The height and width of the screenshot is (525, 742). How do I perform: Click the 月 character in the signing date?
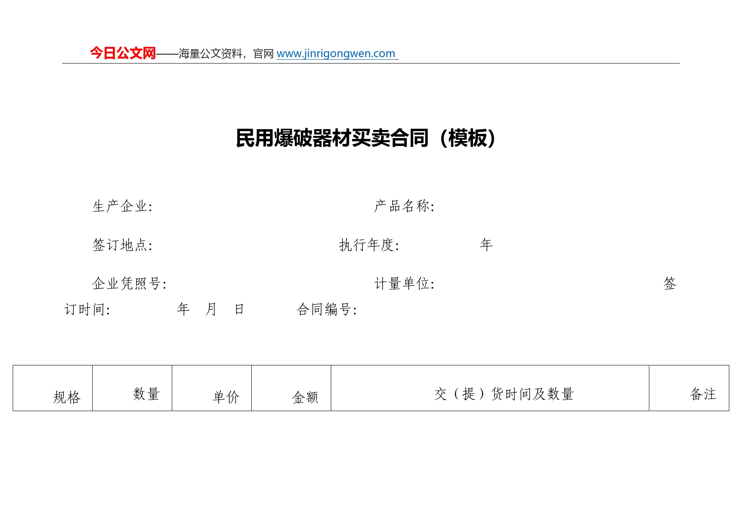(211, 309)
